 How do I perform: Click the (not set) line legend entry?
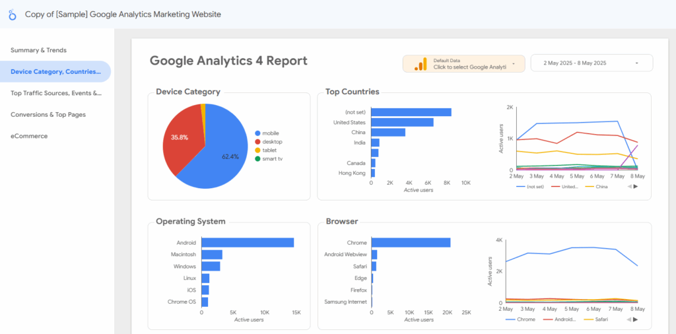(530, 187)
